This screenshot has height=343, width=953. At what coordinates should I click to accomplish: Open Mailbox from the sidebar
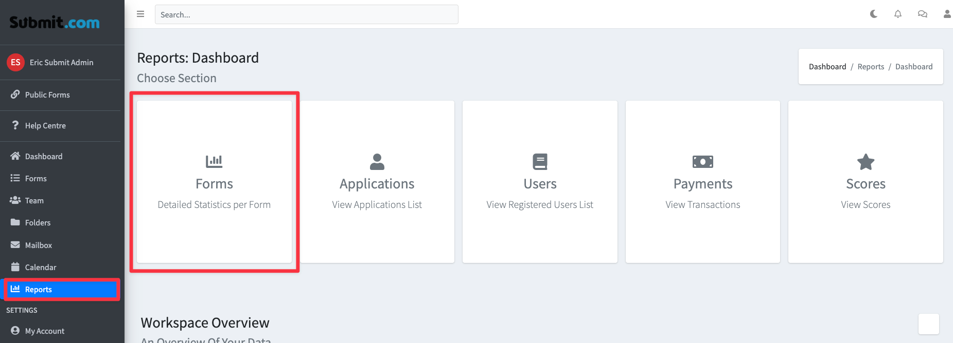39,245
